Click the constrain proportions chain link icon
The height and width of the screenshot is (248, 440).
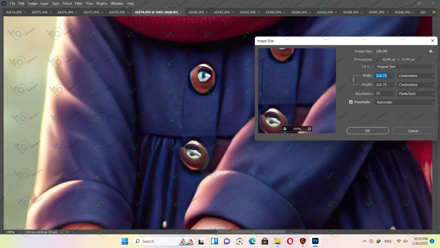353,80
